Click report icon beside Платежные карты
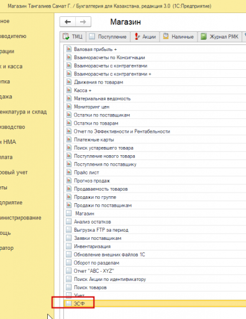246x319 pixels. pyautogui.click(x=68, y=140)
